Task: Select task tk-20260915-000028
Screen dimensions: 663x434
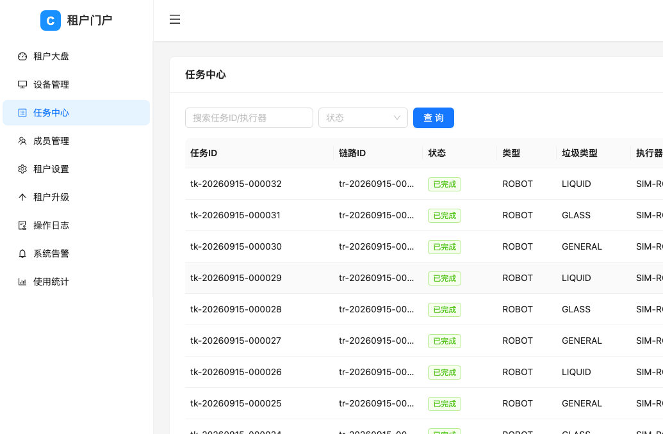Action: [x=236, y=309]
